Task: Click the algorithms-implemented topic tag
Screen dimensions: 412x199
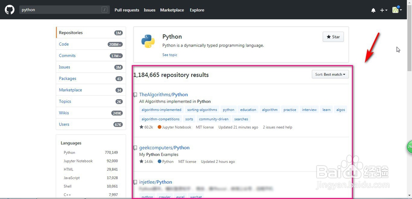Action: (x=162, y=110)
